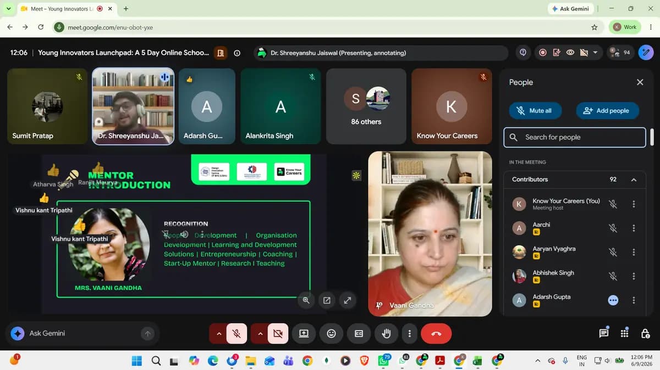Viewport: 660px width, 370px height.
Task: Open more options for Aarchi
Action: coord(634,228)
